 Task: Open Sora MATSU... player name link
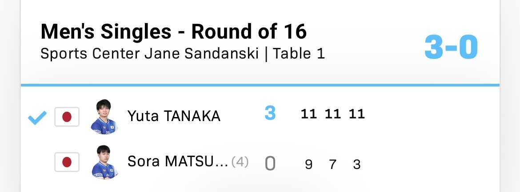coord(178,161)
